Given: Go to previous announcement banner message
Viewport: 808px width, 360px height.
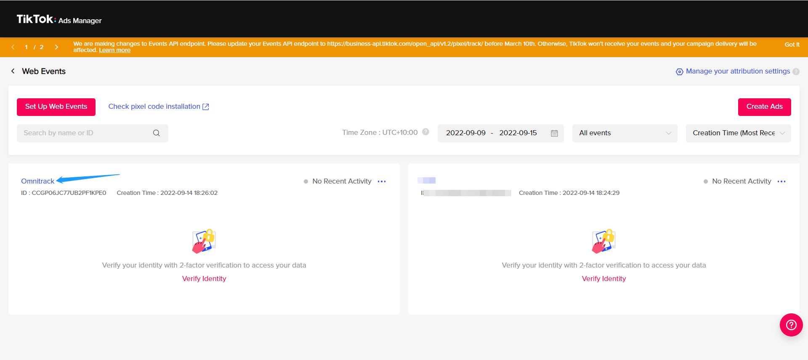Looking at the screenshot, I should click(x=13, y=47).
